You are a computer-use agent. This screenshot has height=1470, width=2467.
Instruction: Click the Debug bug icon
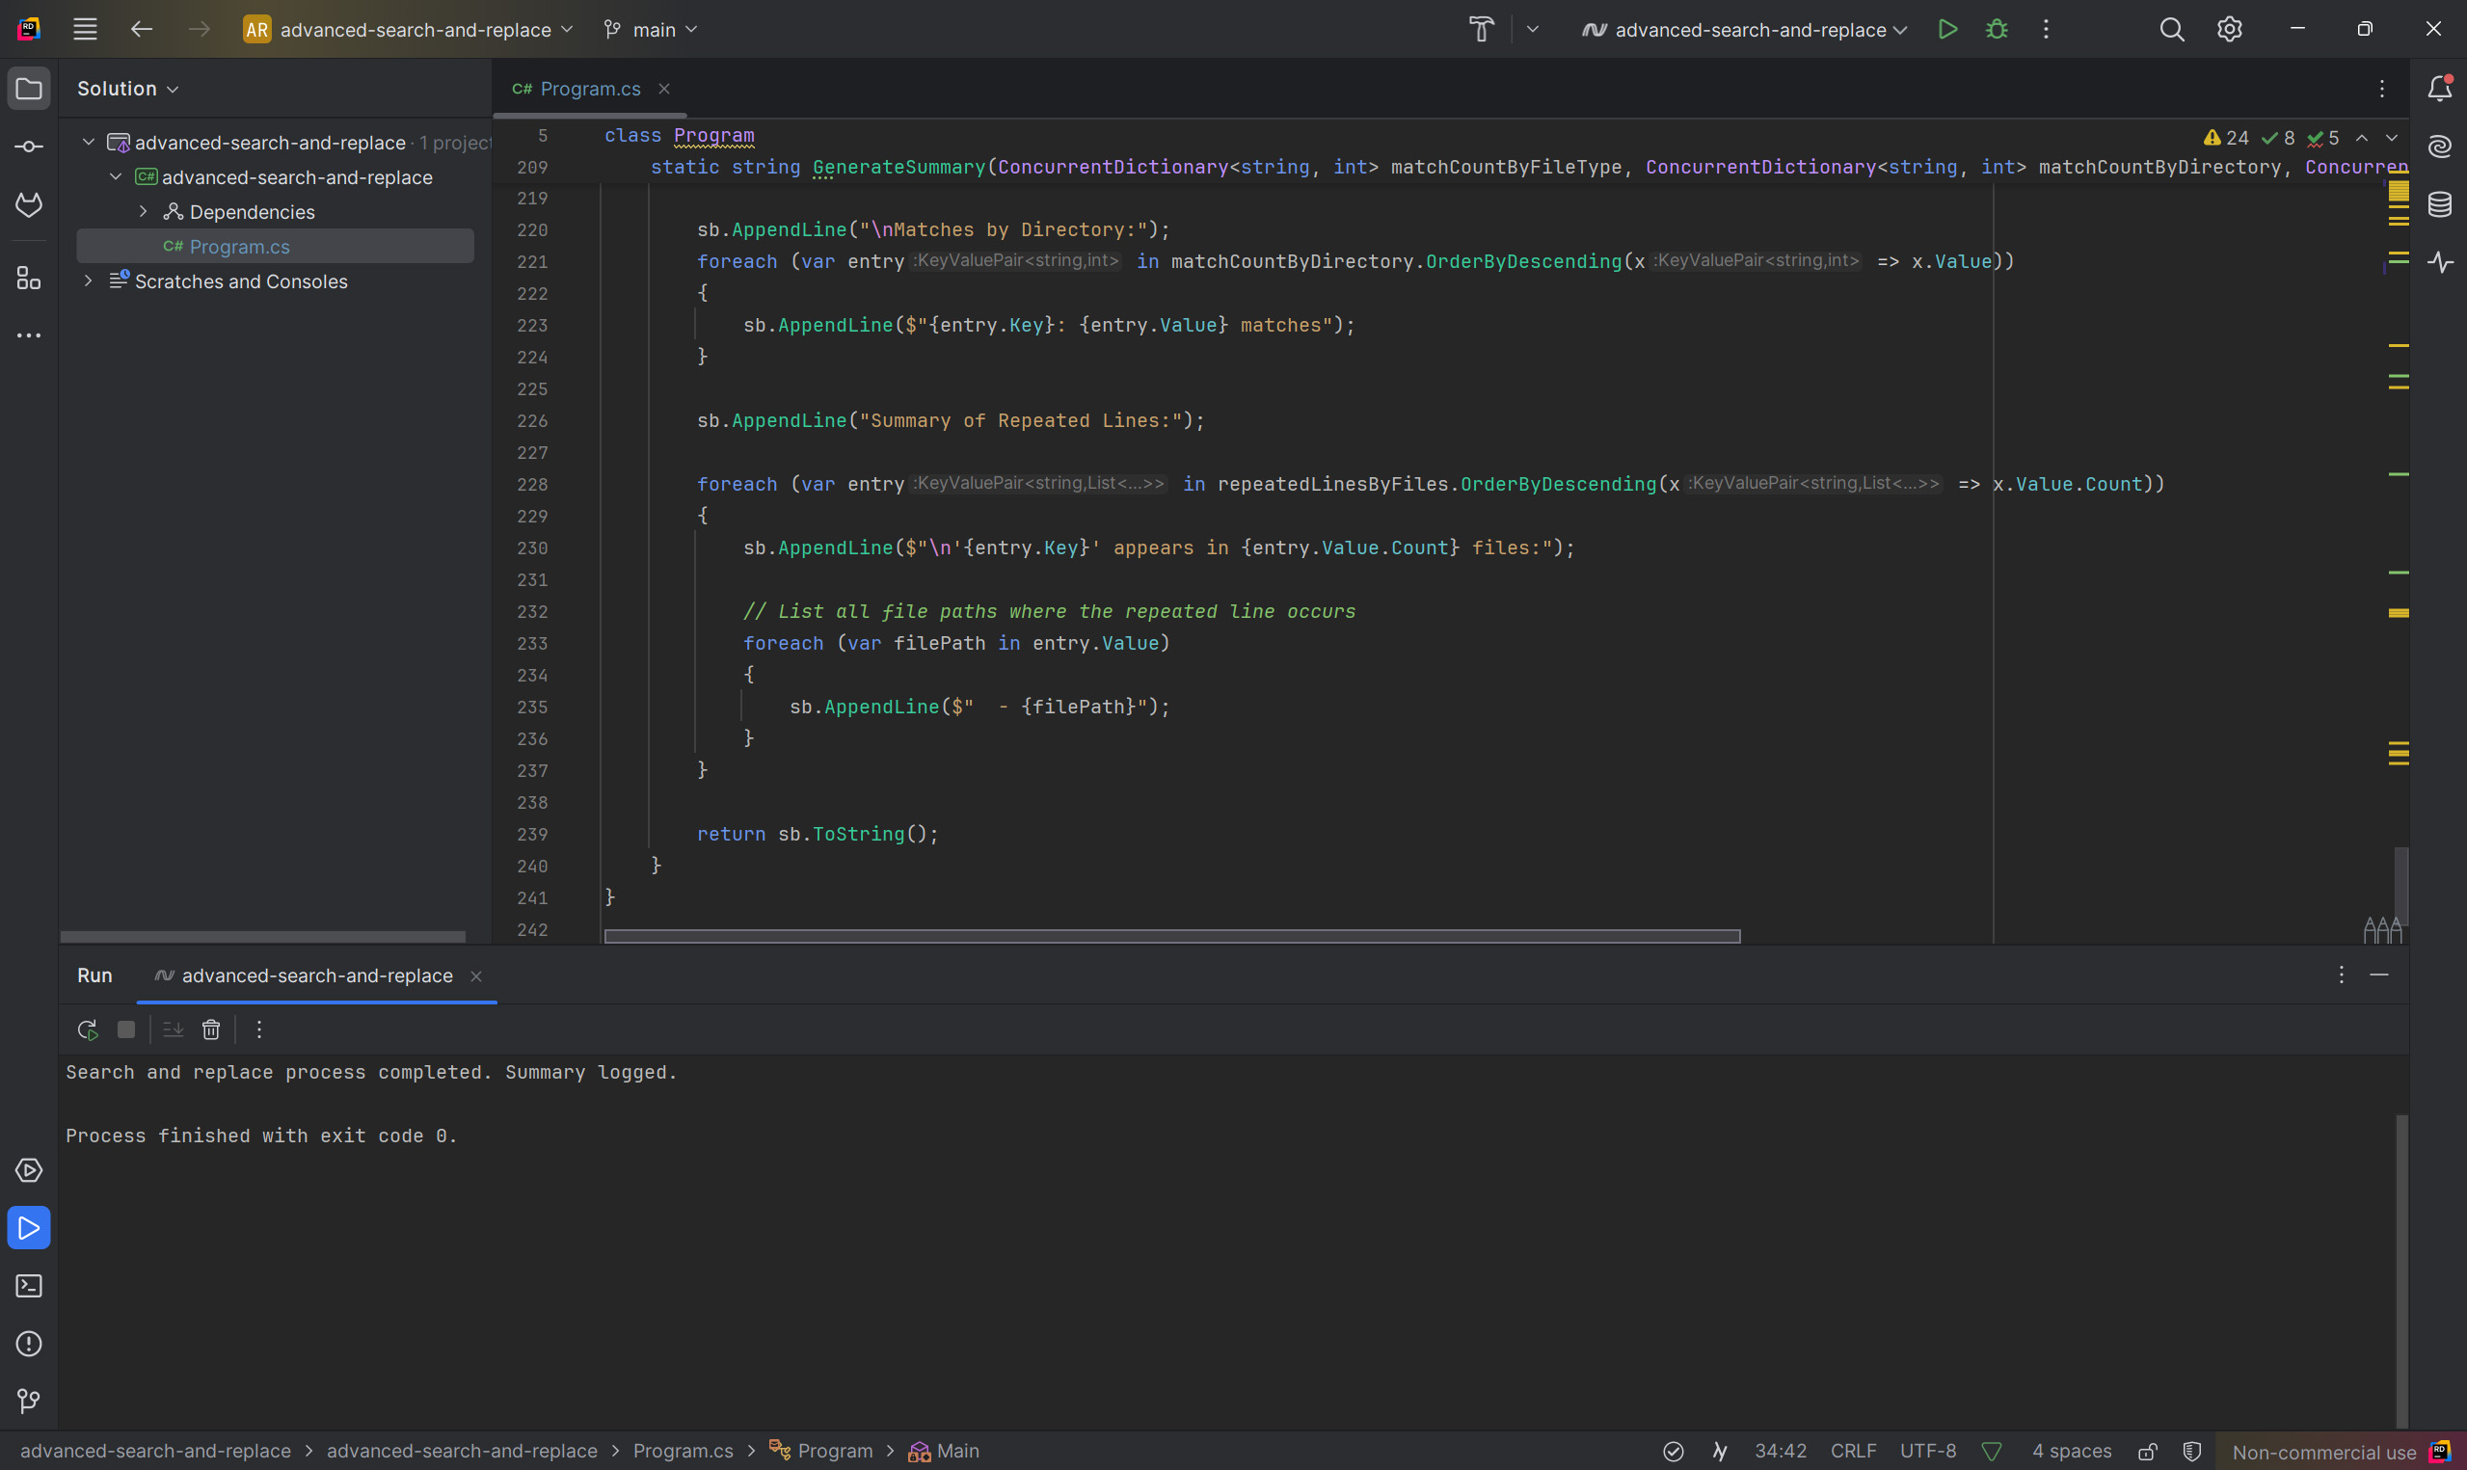pos(1997,30)
